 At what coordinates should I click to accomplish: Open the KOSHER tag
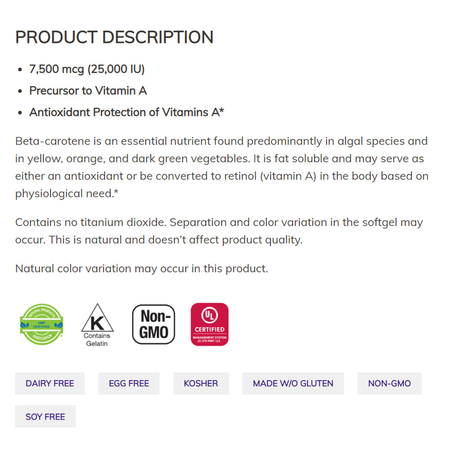coord(201,383)
